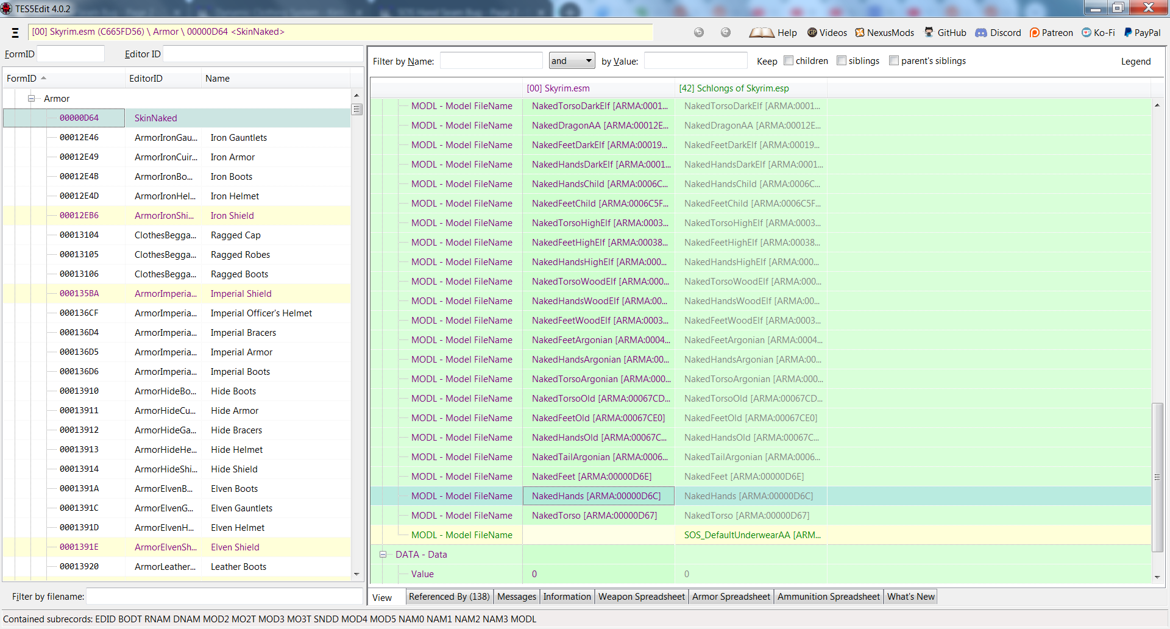
Task: Select the NakedDragonAA Skyrim.esm cell
Action: tap(598, 125)
